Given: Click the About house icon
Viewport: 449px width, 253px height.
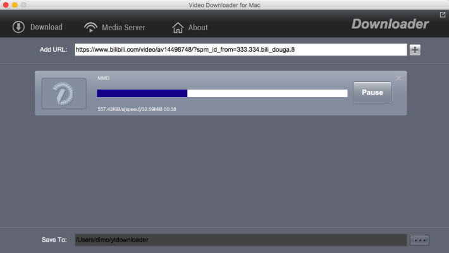Looking at the screenshot, I should (x=178, y=27).
